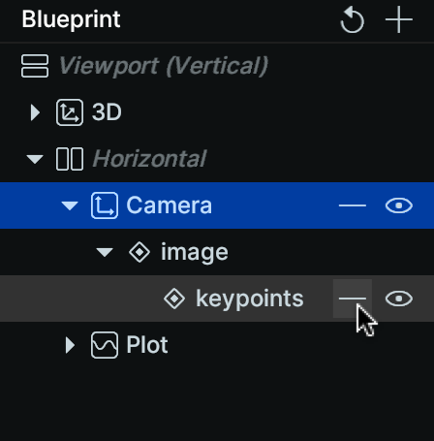This screenshot has width=434, height=441.
Task: Click the image entity diamond icon
Action: tap(139, 252)
